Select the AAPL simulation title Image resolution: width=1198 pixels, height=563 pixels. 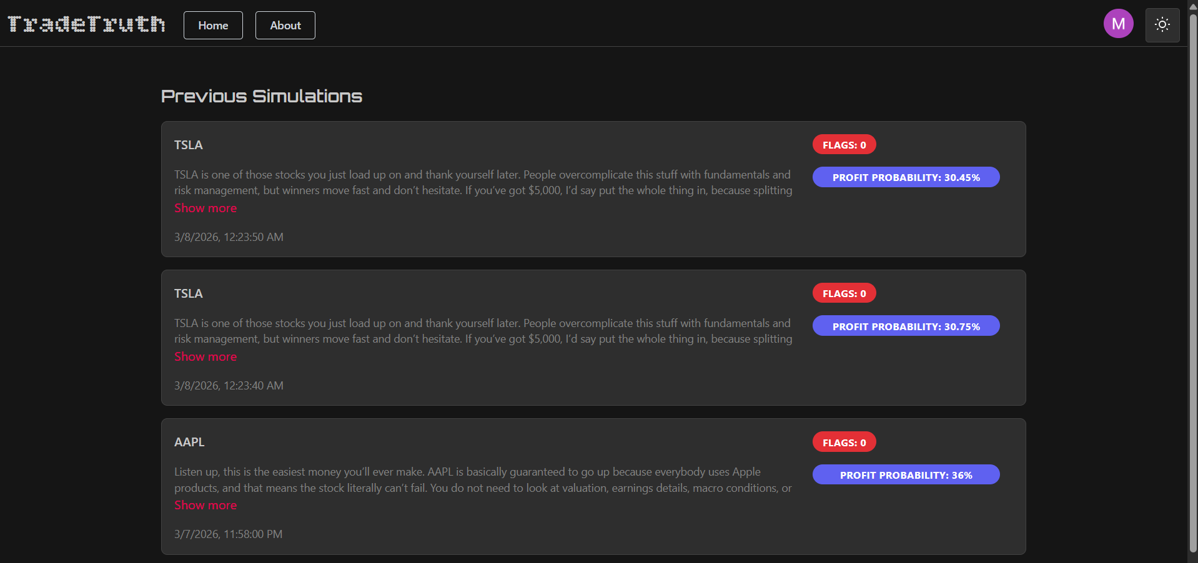(189, 442)
